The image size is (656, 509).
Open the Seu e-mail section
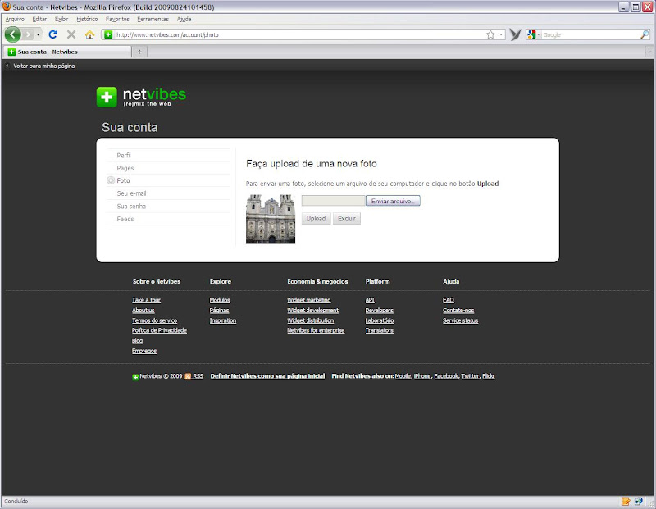tap(131, 193)
